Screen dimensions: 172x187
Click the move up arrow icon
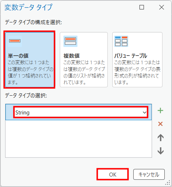pyautogui.click(x=160, y=138)
